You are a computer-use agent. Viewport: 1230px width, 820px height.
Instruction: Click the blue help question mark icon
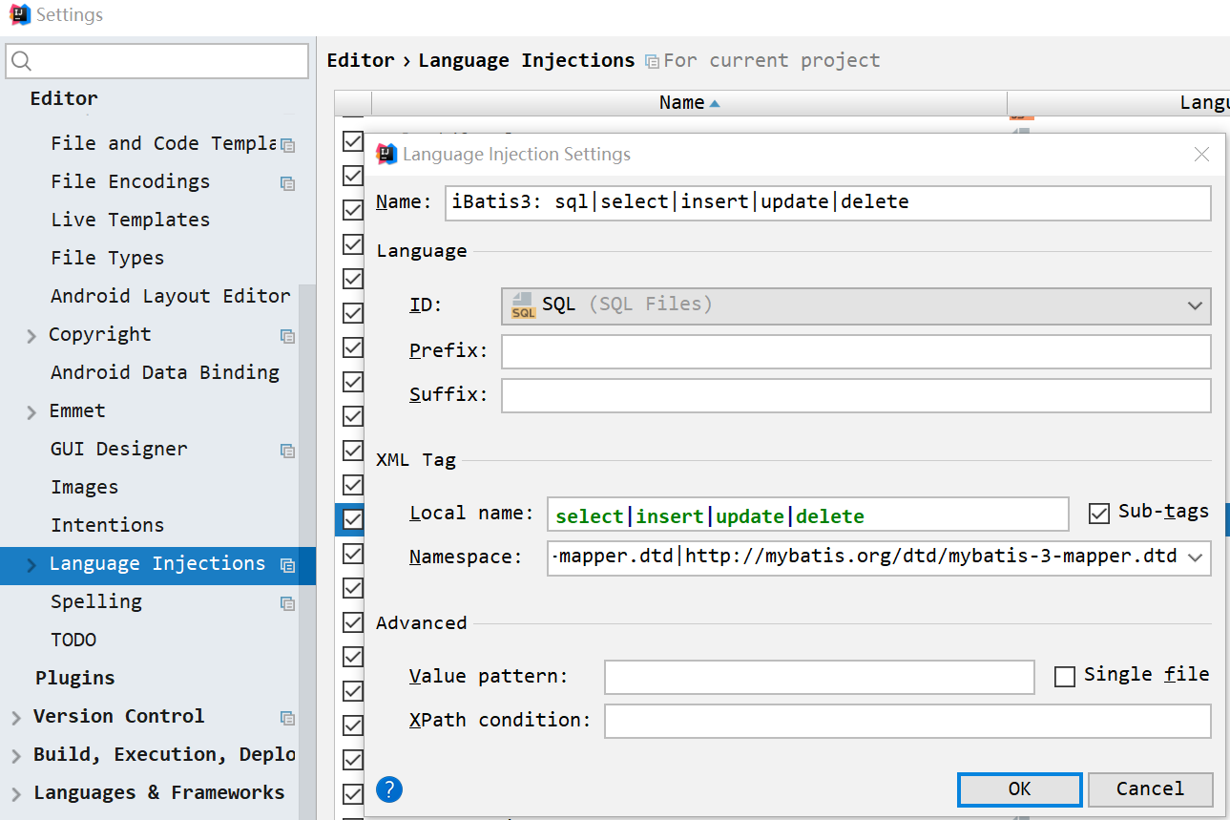(389, 789)
